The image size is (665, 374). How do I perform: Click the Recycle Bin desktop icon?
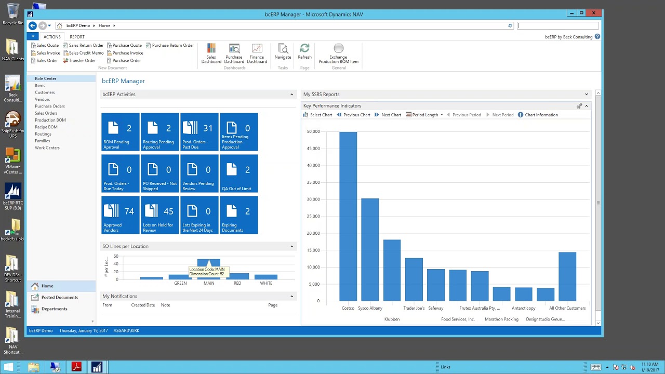[13, 14]
